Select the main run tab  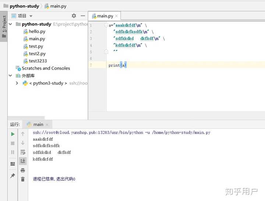tap(38, 124)
